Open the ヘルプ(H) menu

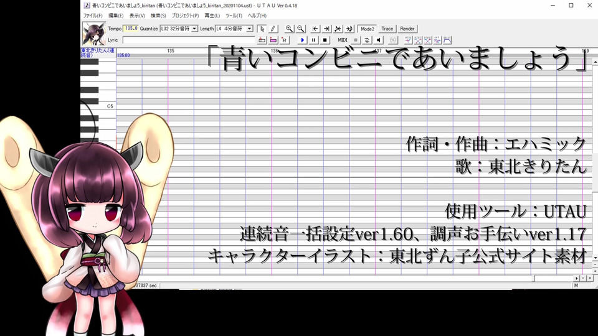tap(257, 16)
